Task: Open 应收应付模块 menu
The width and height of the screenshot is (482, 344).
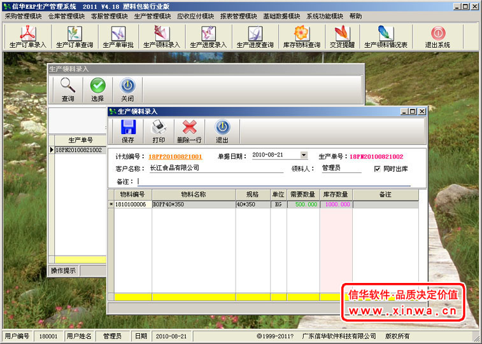Action: pyautogui.click(x=195, y=17)
